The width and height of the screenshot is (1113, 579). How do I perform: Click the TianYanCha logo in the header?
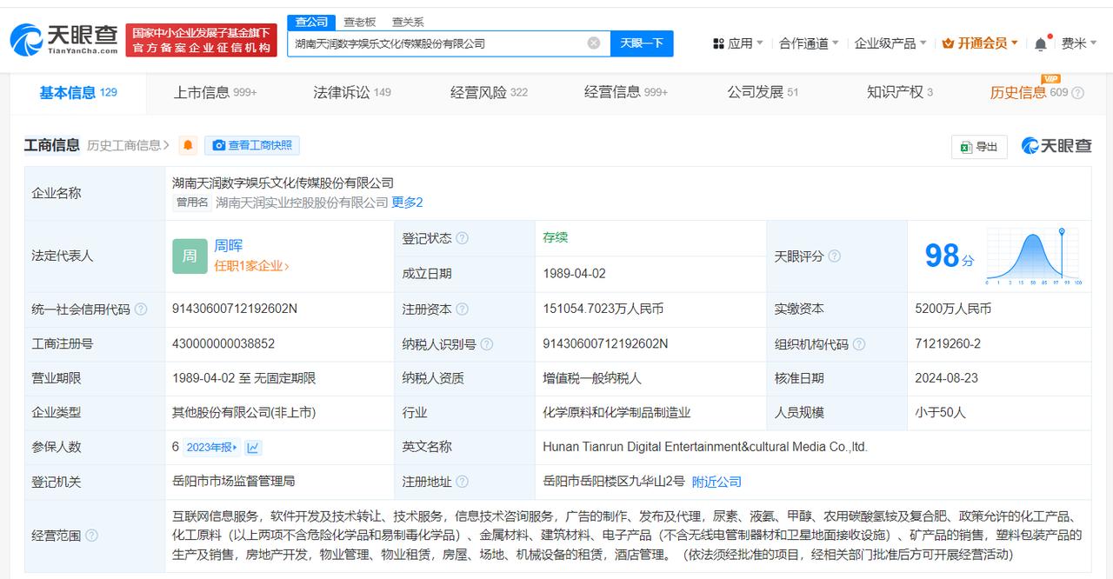[63, 39]
